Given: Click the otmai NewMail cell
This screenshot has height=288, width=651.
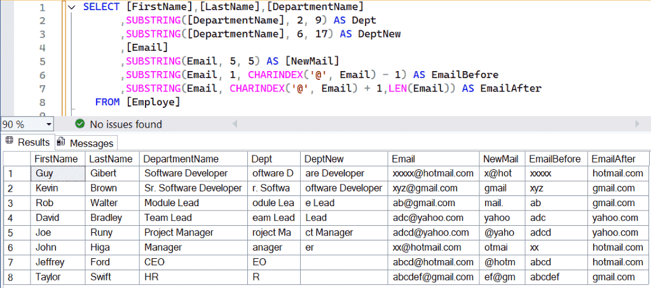Looking at the screenshot, I should pos(502,247).
